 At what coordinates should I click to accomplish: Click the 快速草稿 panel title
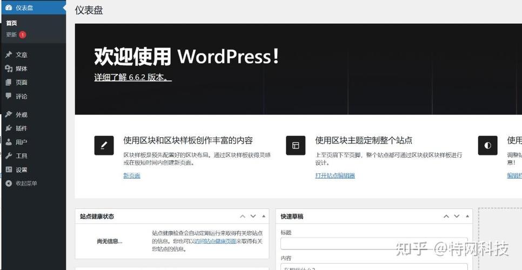(x=292, y=217)
